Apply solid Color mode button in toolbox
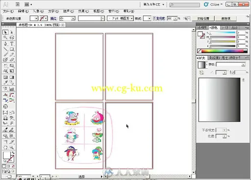251x180 pixels. click(x=4, y=166)
